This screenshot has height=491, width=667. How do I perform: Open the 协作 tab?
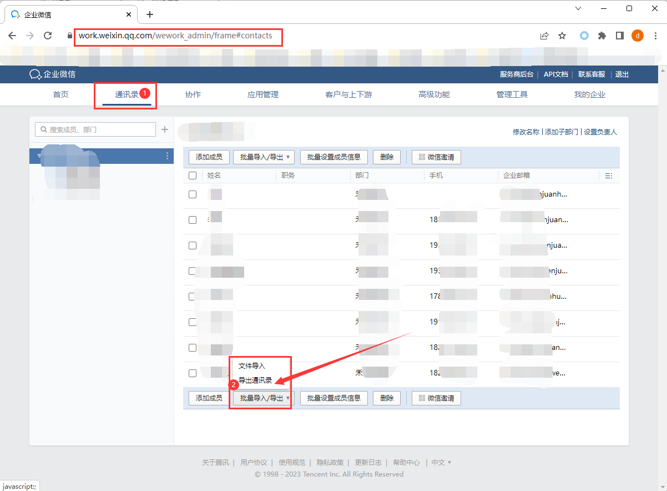[193, 94]
